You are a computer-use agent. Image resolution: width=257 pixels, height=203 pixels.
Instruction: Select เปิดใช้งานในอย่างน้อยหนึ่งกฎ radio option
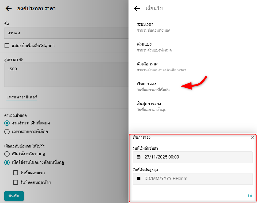point(7,163)
